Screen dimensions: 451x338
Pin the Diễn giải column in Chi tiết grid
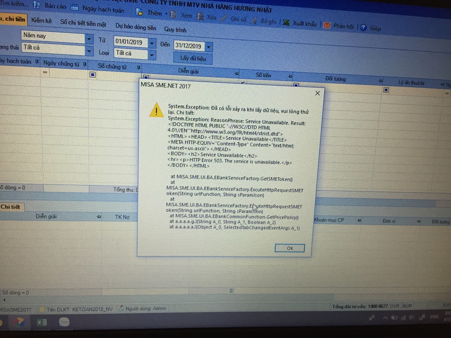coord(99,217)
